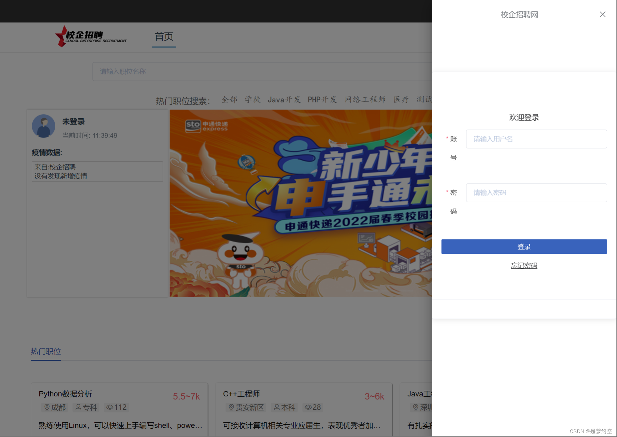The height and width of the screenshot is (437, 617).
Task: Open the 申通快递 campus recruitment banner
Action: 300,203
